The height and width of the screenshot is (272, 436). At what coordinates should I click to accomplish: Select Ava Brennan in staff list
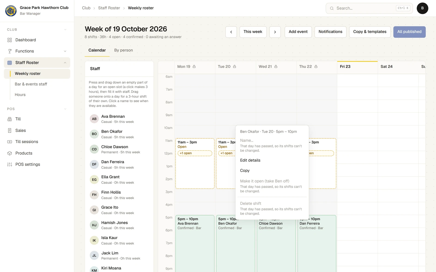[x=119, y=119]
